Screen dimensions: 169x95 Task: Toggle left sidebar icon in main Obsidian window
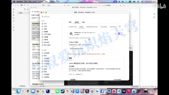(43, 5)
